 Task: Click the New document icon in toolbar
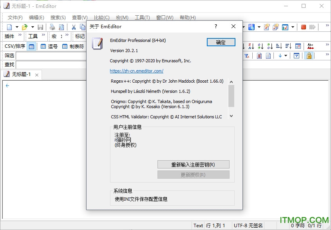pyautogui.click(x=9, y=27)
